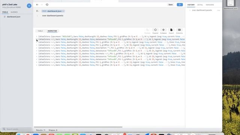This screenshot has width=240, height=135.
Task: Click the horizontal scrollbar under the results
Action: (x=78, y=127)
